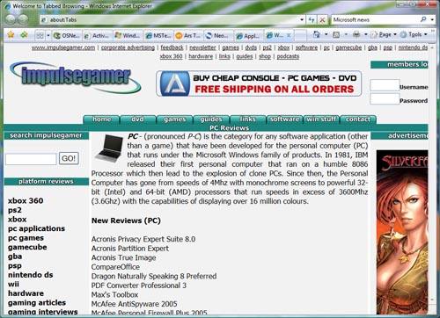Click the search magnifier icon
The width and height of the screenshot is (440, 318).
423,19
